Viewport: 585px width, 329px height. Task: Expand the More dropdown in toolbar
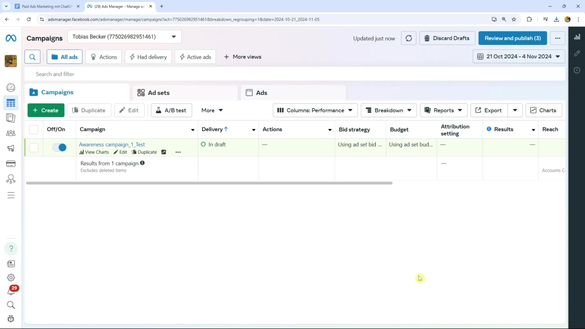pos(212,110)
